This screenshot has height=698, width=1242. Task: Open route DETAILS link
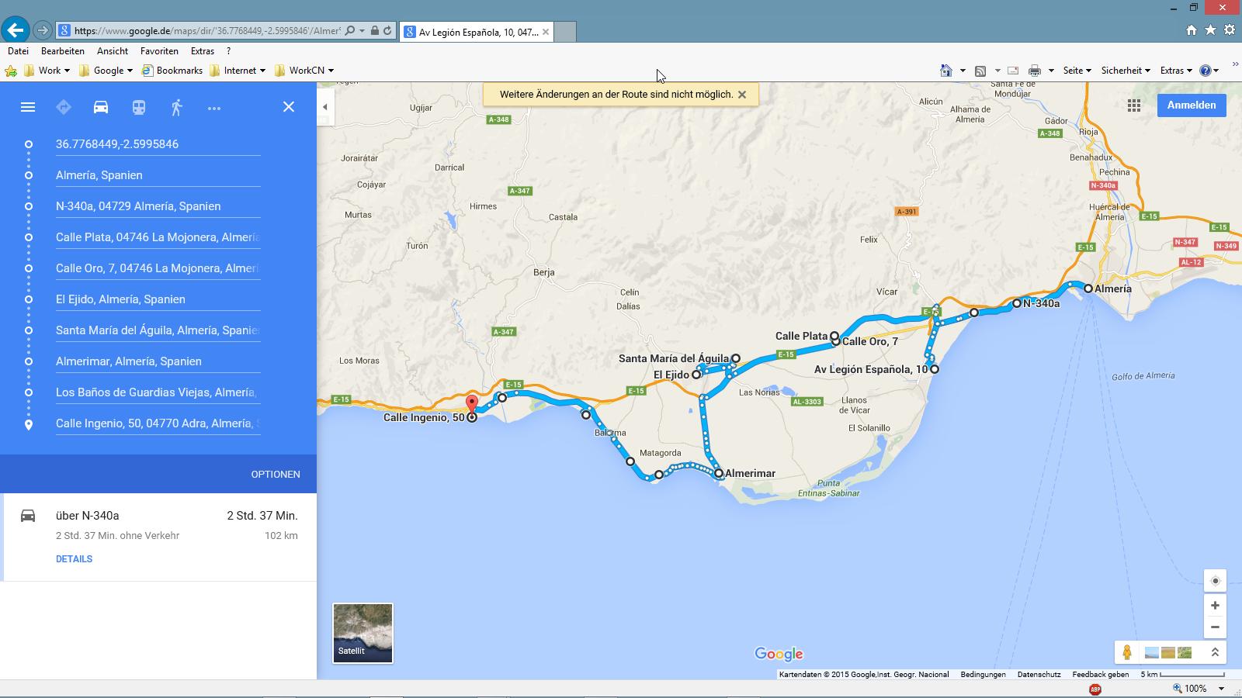pyautogui.click(x=74, y=558)
